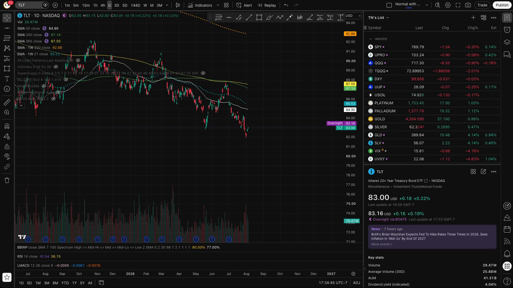Open the layout grid selector
Viewport: 513px width, 288px height.
click(226, 5)
